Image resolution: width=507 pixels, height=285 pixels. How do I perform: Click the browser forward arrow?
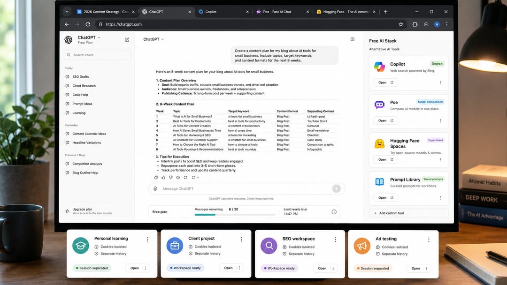point(77,24)
